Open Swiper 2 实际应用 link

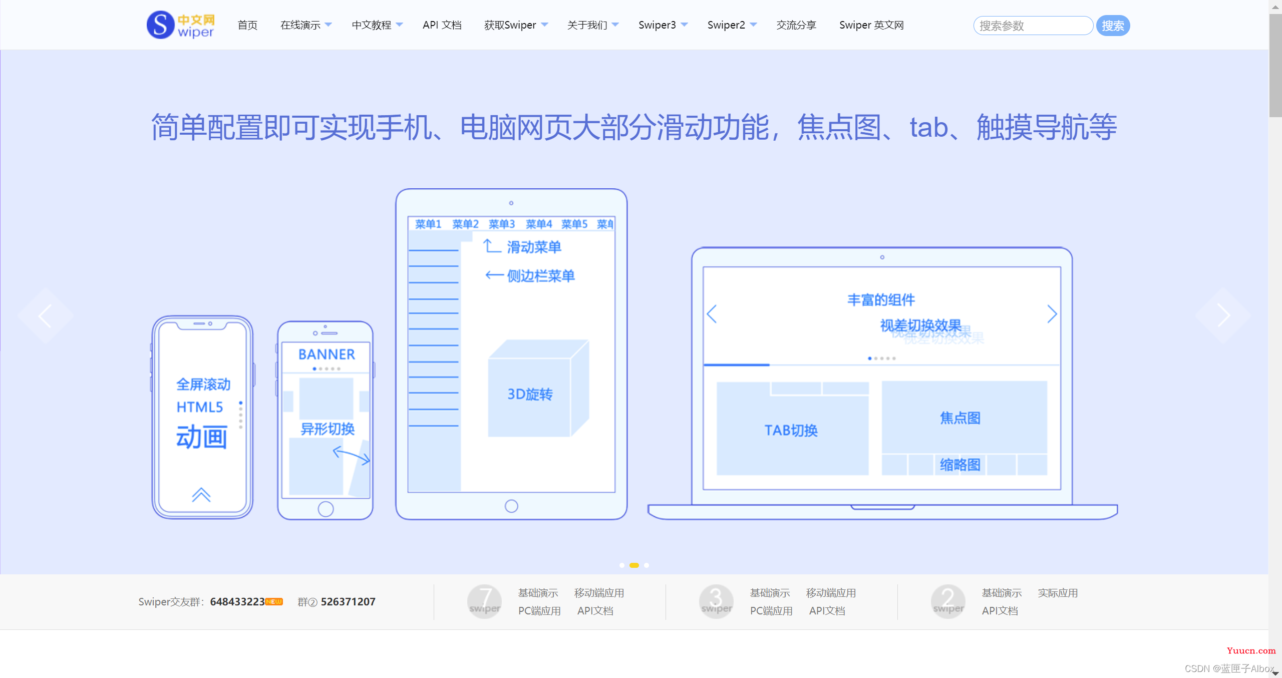point(1058,593)
